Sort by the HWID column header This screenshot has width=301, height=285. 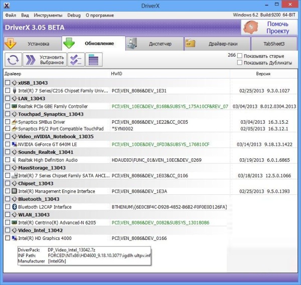116,74
